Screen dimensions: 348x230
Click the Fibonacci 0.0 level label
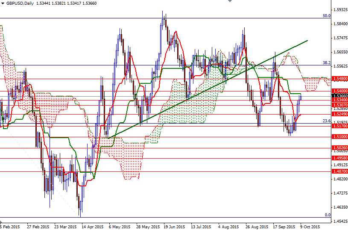pyautogui.click(x=328, y=215)
